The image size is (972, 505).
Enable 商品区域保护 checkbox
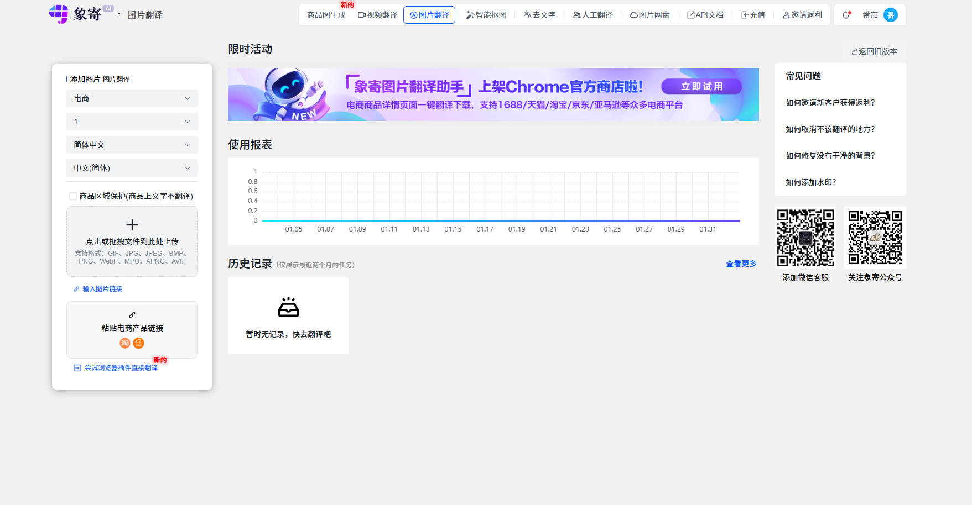(72, 196)
